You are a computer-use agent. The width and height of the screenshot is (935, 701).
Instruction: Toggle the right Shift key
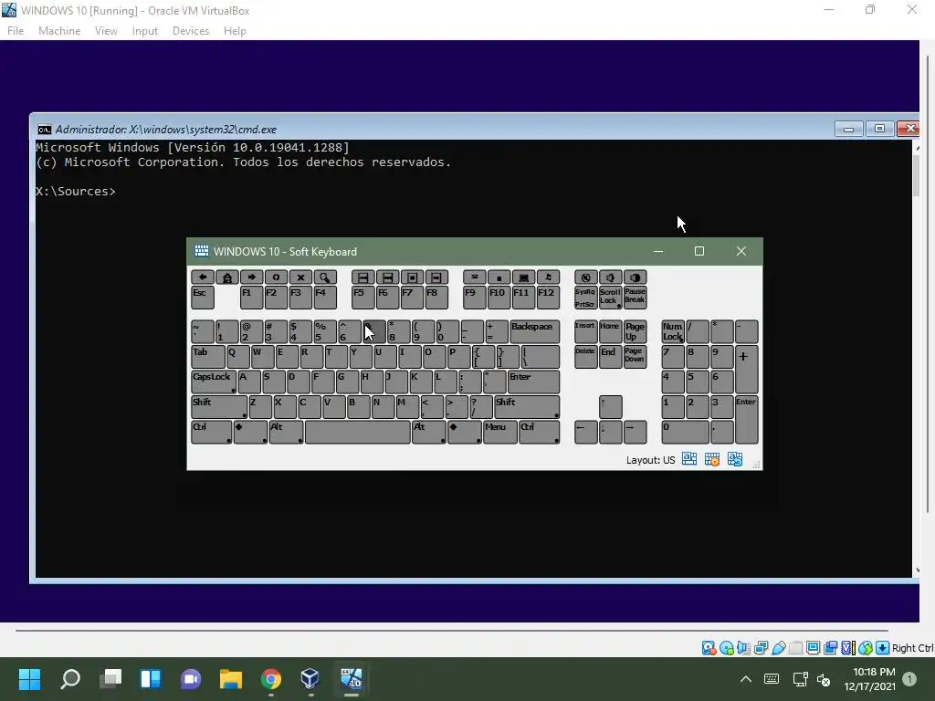(x=527, y=407)
